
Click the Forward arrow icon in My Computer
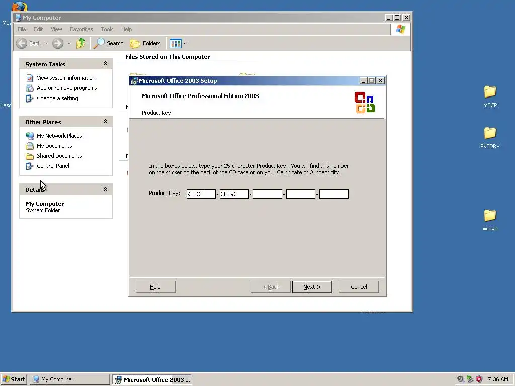pyautogui.click(x=58, y=43)
